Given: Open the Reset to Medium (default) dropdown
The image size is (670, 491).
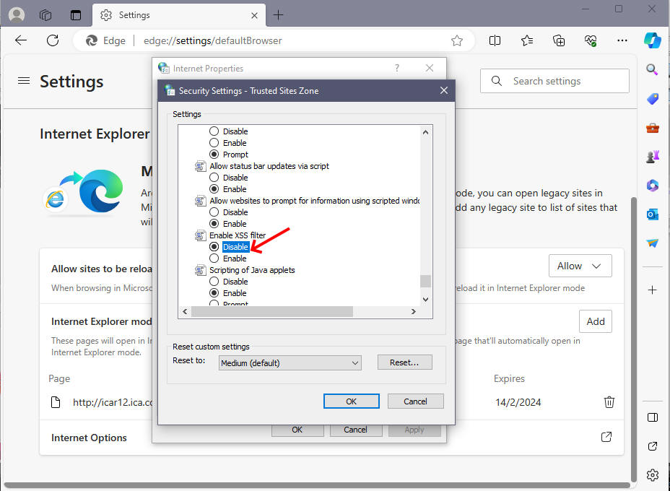Looking at the screenshot, I should tap(290, 363).
